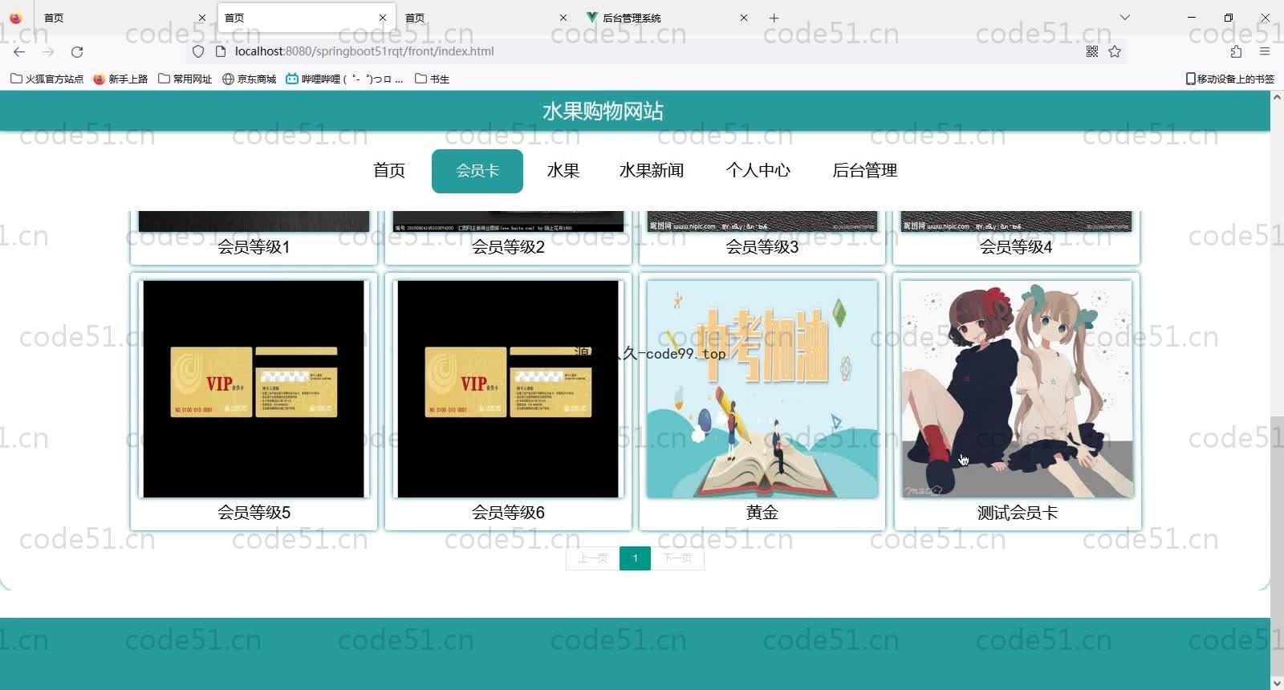Bookmark this page with the star icon
Screen dimensions: 1284x690
(1115, 51)
